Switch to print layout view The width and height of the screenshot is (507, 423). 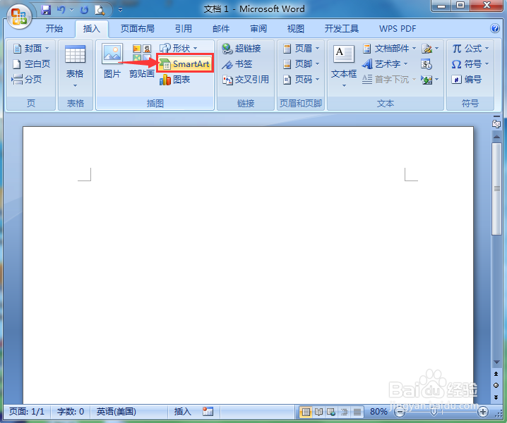point(306,412)
